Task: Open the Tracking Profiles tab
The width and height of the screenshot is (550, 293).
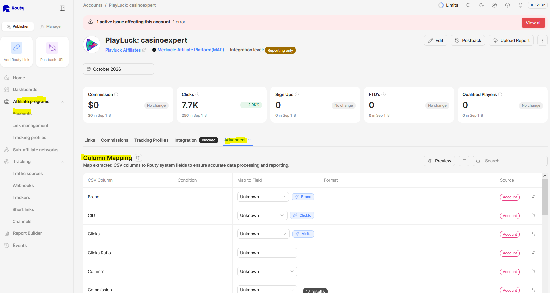Action: point(151,140)
